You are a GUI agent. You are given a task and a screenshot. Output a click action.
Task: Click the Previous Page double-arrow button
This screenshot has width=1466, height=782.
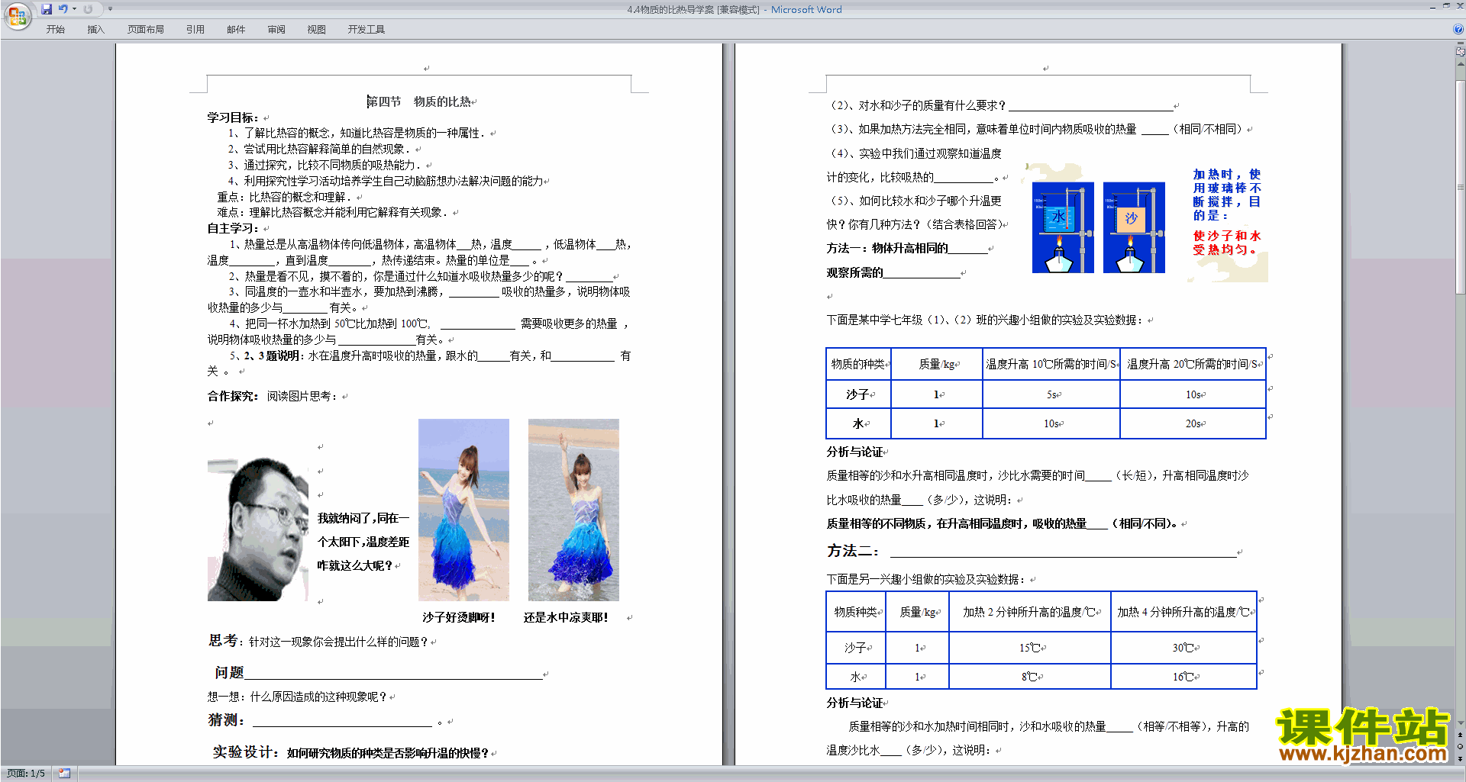pos(1460,735)
